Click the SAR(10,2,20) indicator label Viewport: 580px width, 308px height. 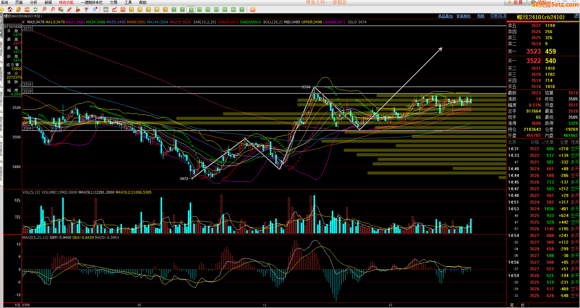click(205, 22)
